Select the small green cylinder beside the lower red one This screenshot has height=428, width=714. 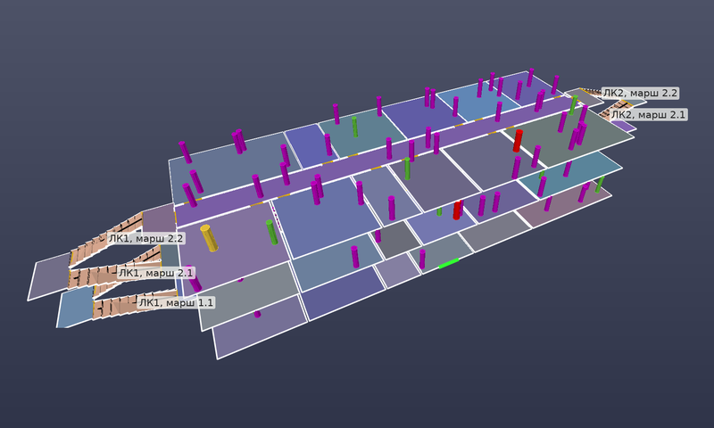[x=439, y=211]
